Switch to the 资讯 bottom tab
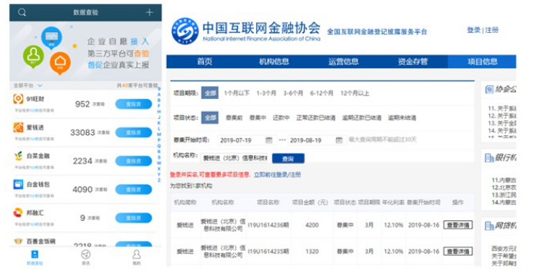 85,258
